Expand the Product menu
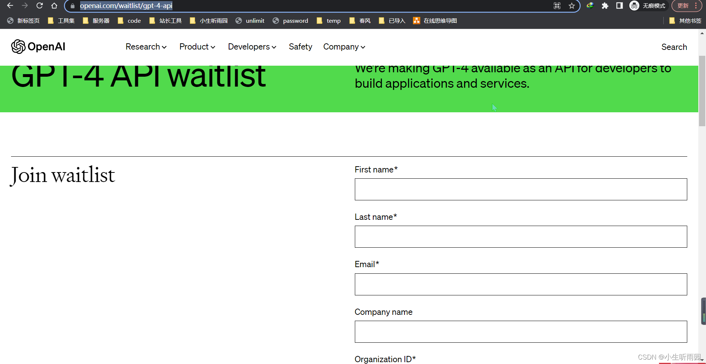This screenshot has height=364, width=706. (197, 47)
